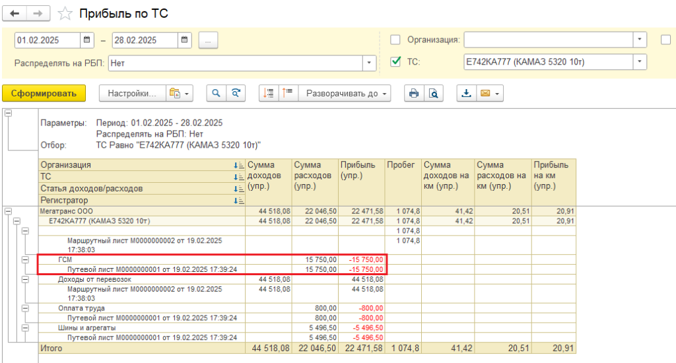Image resolution: width=676 pixels, height=363 pixels.
Task: Collapse the Доходы от перевозок group
Action: [x=26, y=279]
